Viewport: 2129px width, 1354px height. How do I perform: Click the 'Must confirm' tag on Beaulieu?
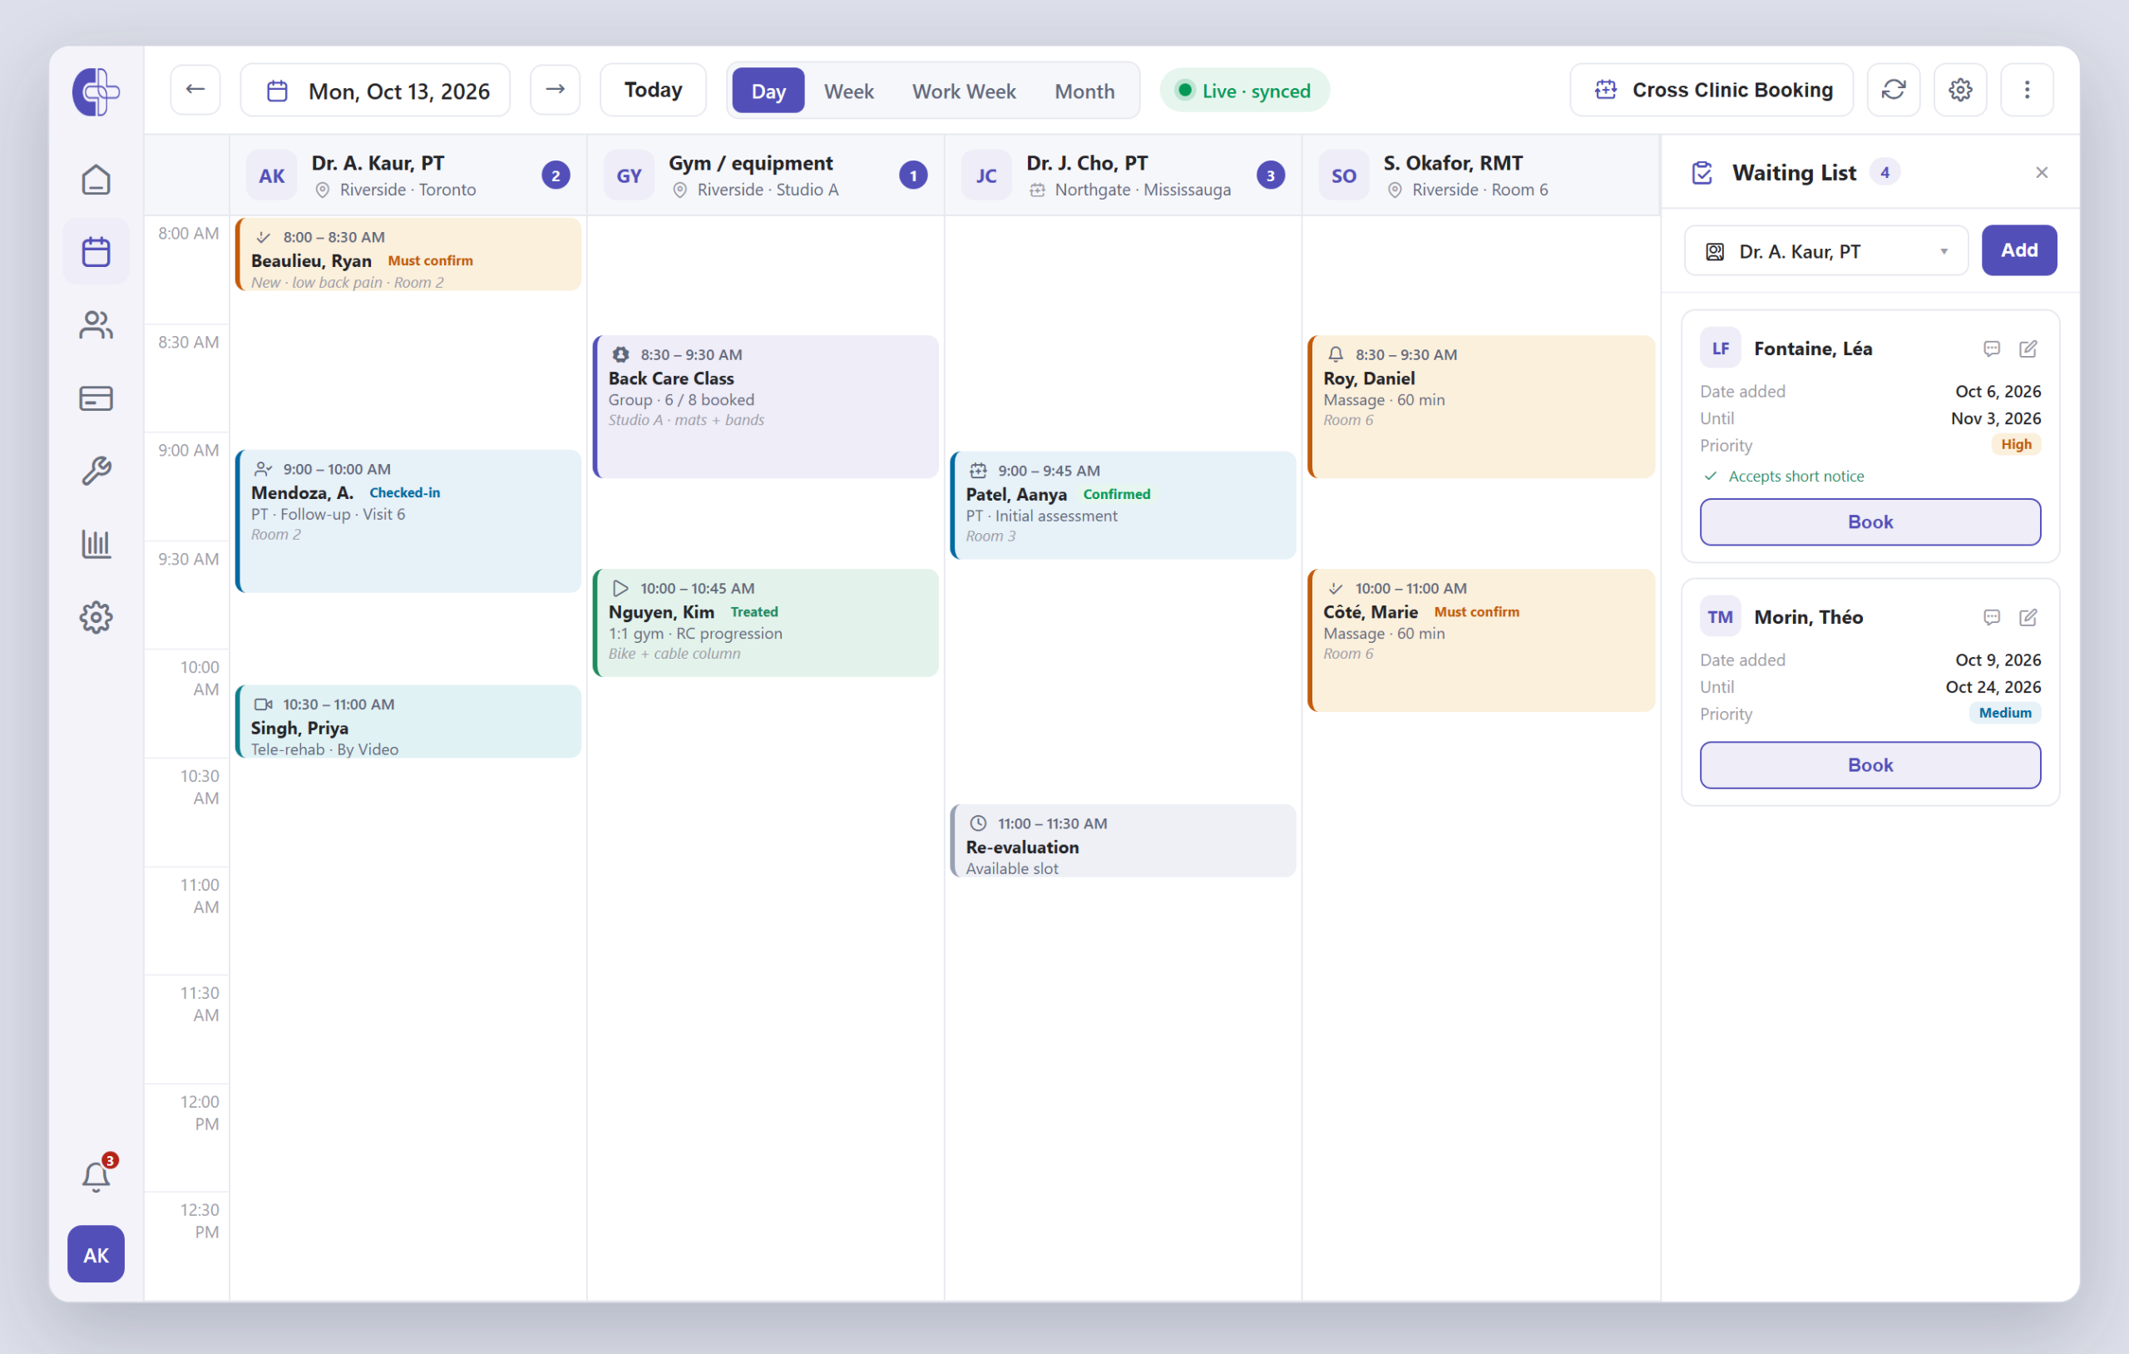pos(430,261)
